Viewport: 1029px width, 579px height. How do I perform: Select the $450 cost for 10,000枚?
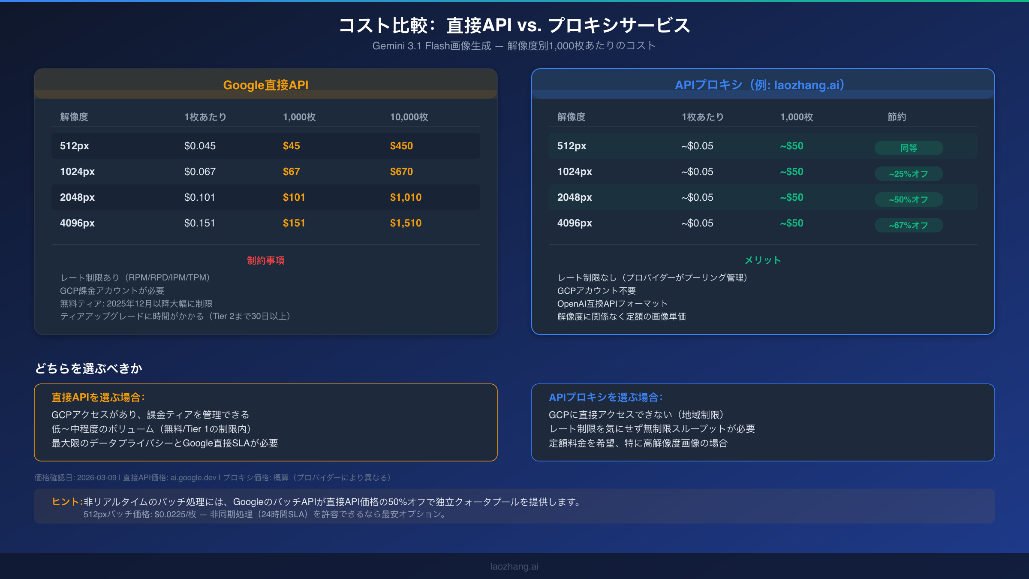coord(401,145)
